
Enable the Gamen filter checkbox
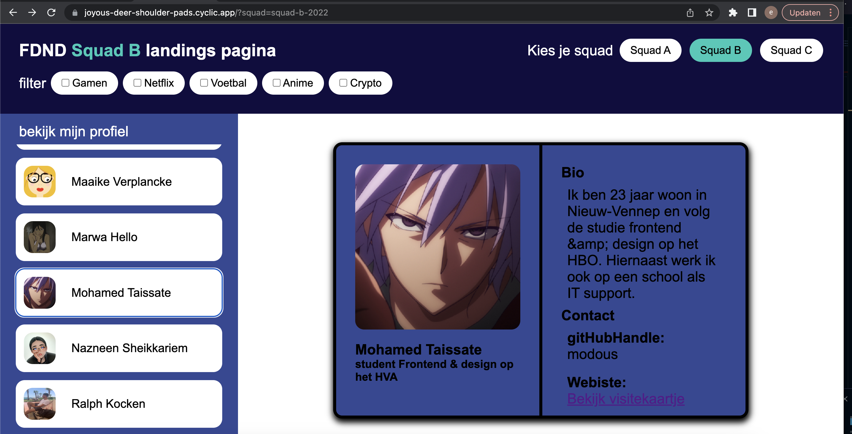65,83
